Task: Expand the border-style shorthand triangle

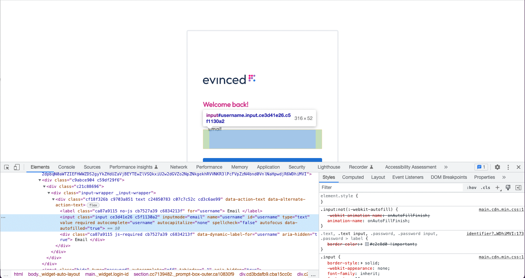Action: [362, 263]
